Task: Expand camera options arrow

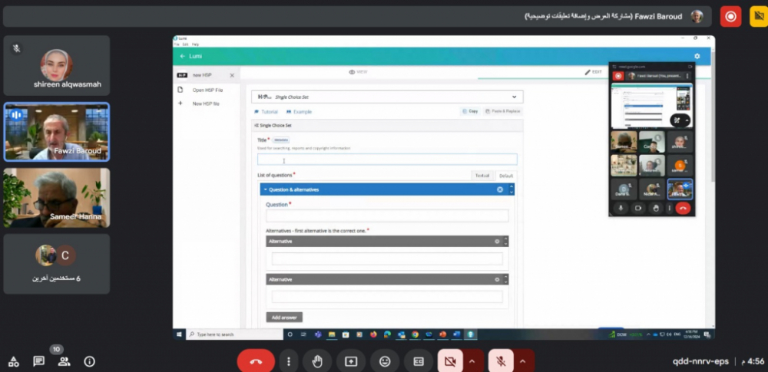Action: 472,361
